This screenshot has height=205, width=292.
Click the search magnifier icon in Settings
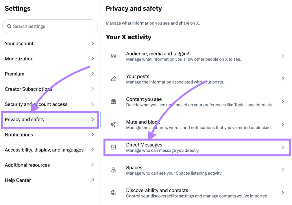[9, 26]
